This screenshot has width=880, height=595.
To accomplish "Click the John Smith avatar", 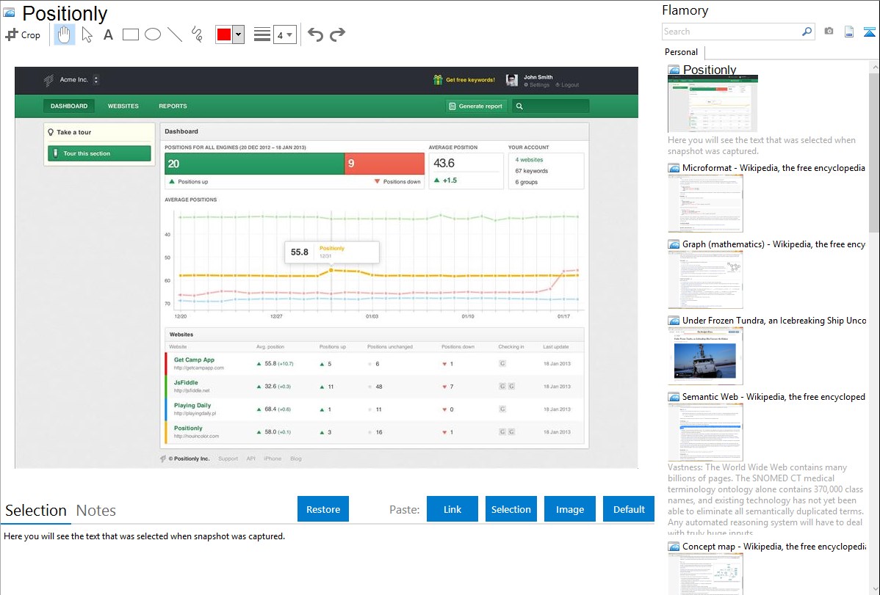I will [512, 80].
